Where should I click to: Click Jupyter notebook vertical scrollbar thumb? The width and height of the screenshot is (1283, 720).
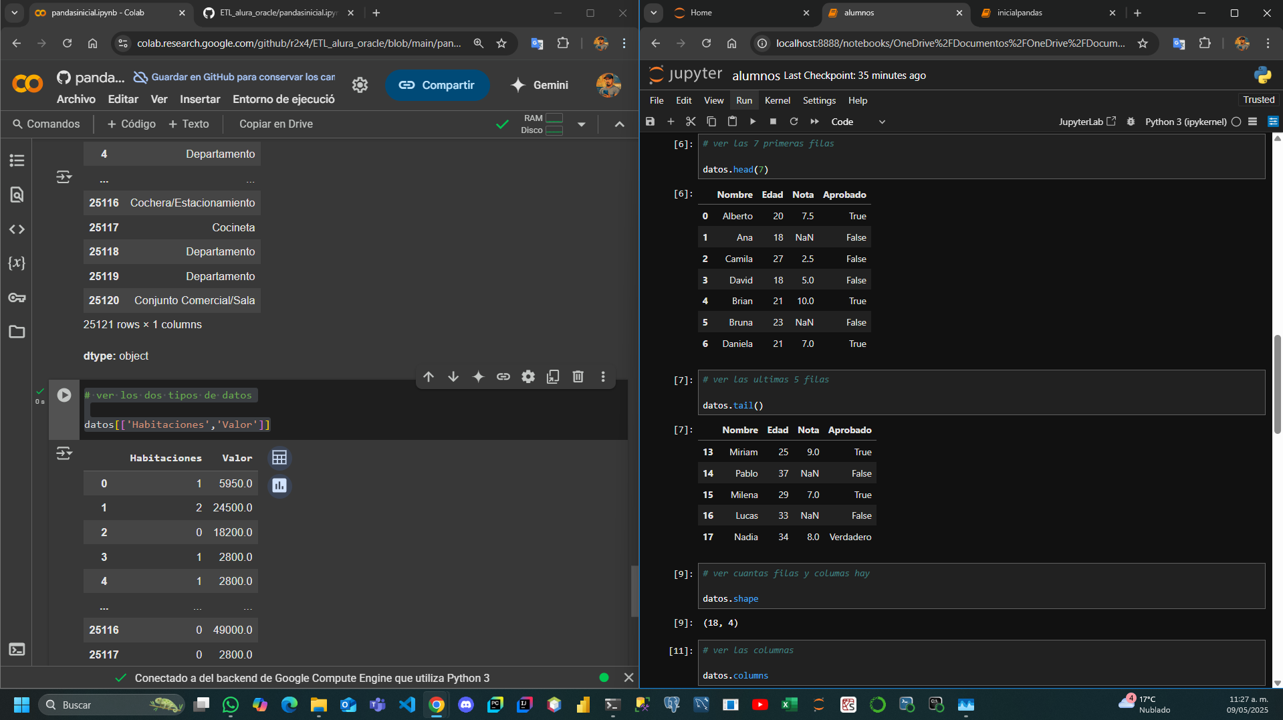pos(1278,384)
